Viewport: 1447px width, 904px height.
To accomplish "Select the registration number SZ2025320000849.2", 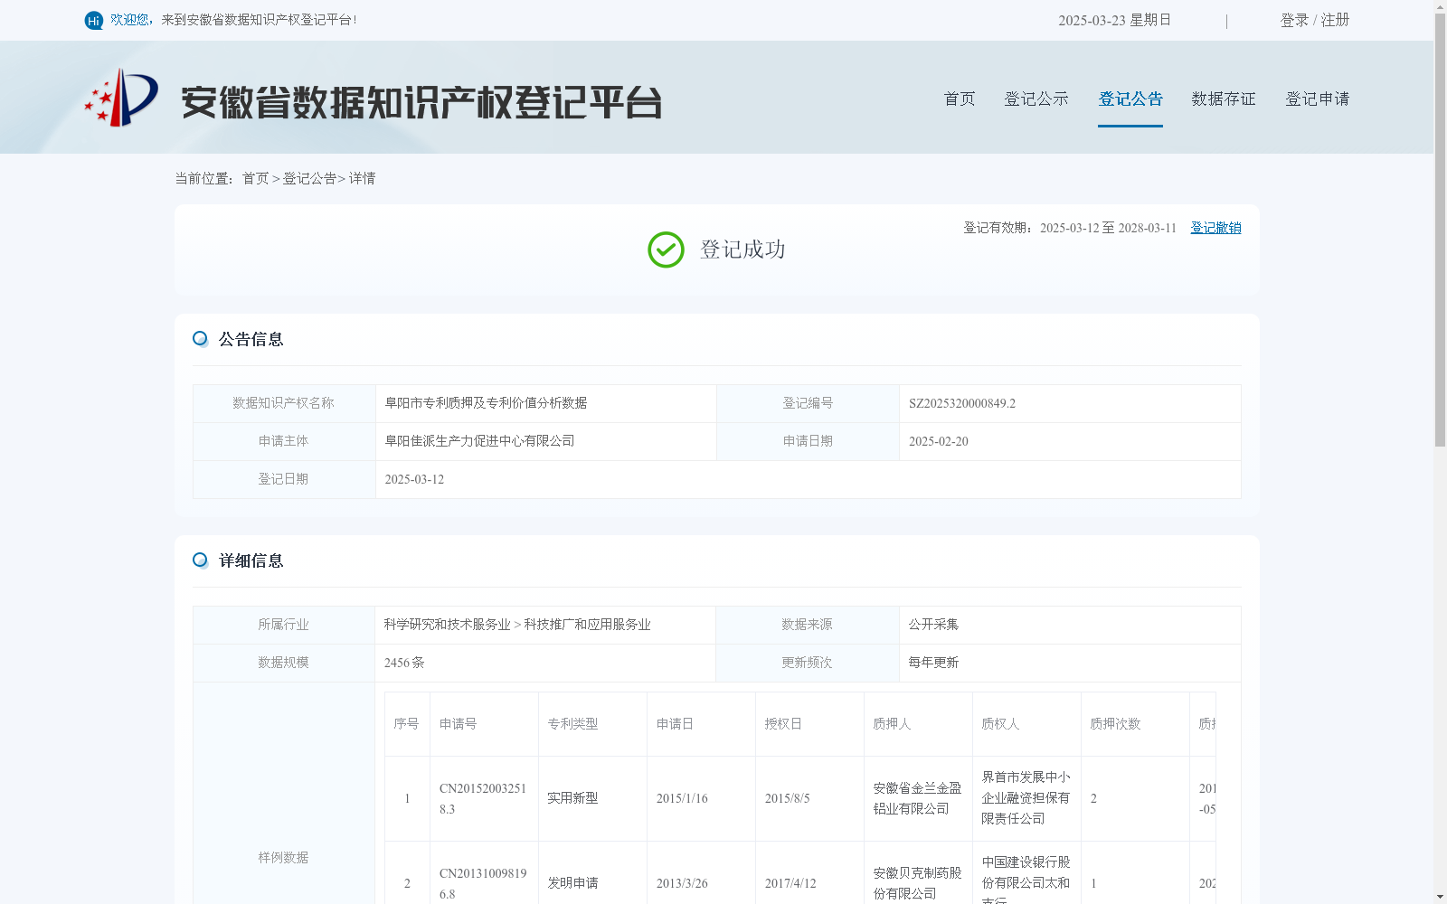I will click(x=962, y=403).
